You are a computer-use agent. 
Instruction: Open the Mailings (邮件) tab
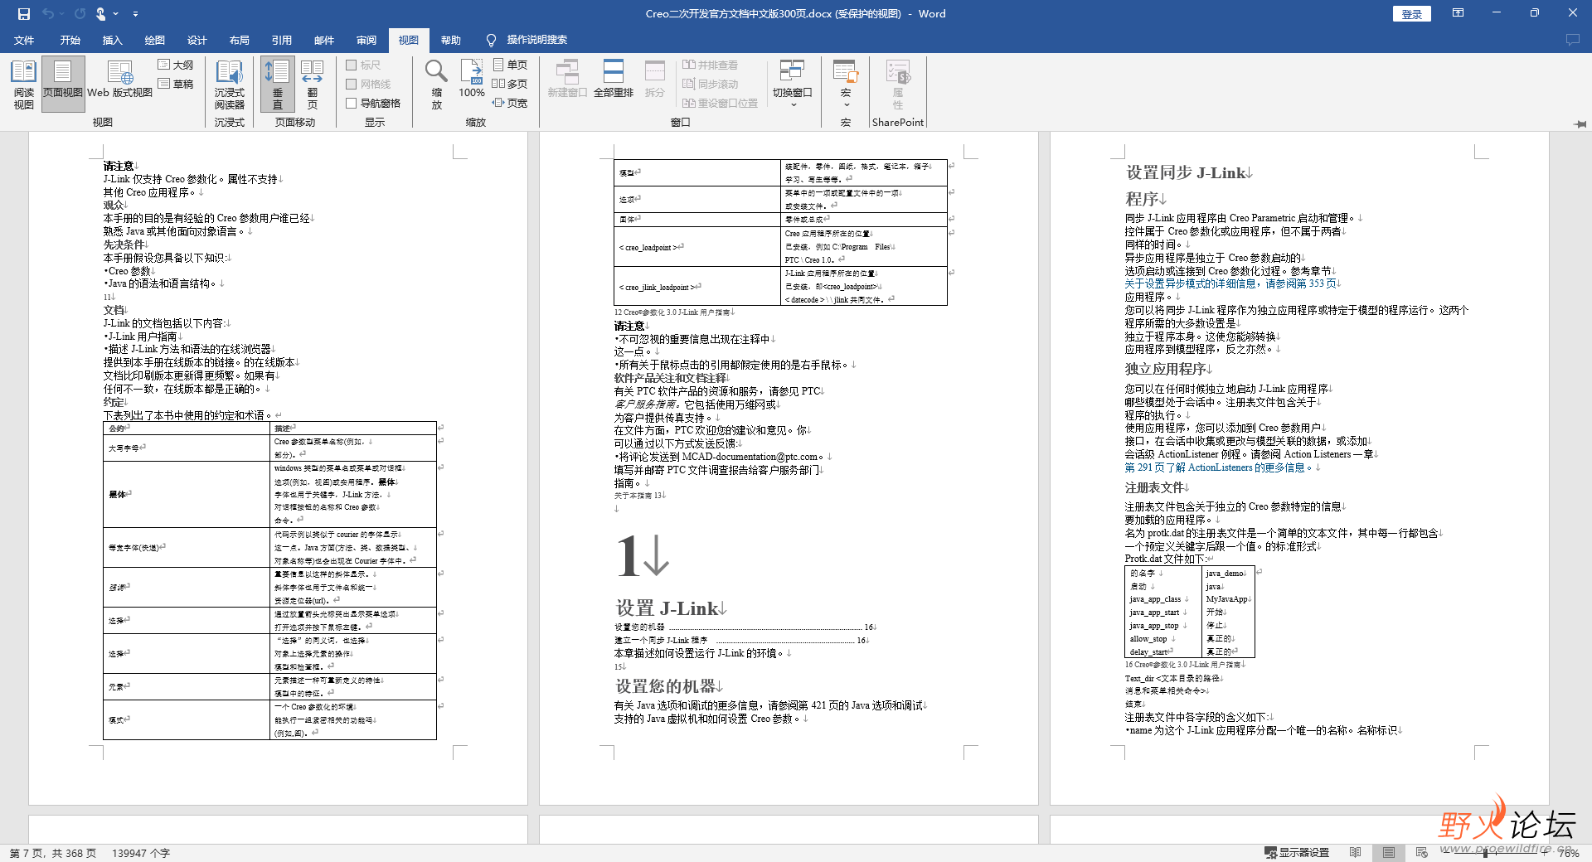coord(323,40)
